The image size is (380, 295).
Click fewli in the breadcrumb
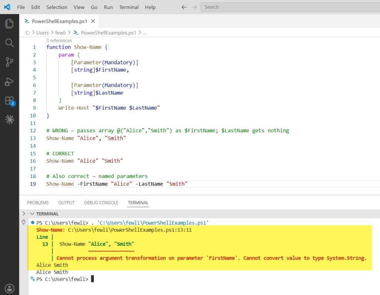[x=60, y=33]
